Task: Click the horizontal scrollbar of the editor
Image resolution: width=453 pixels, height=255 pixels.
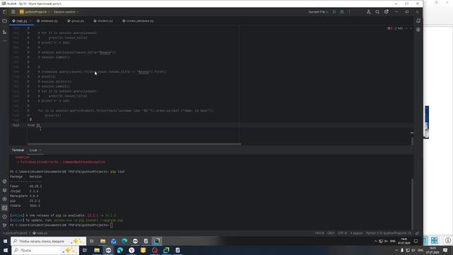Action: (x=134, y=144)
